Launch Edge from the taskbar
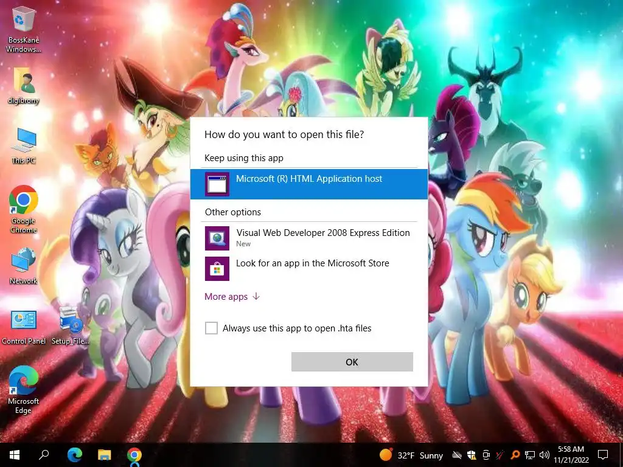The width and height of the screenshot is (623, 467). (75, 455)
